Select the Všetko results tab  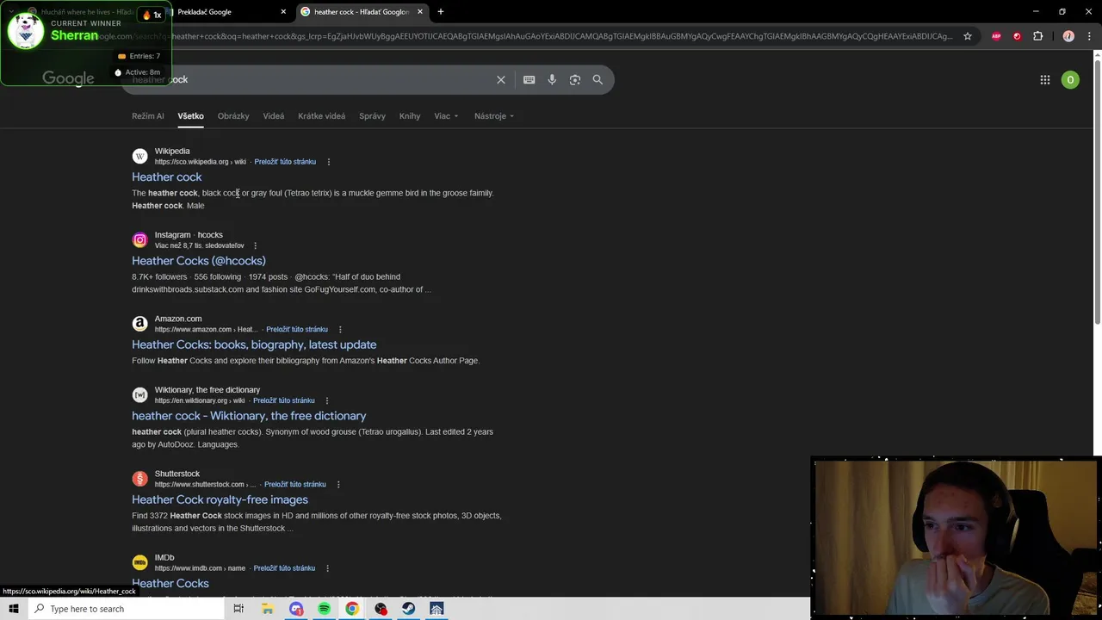[x=190, y=116]
